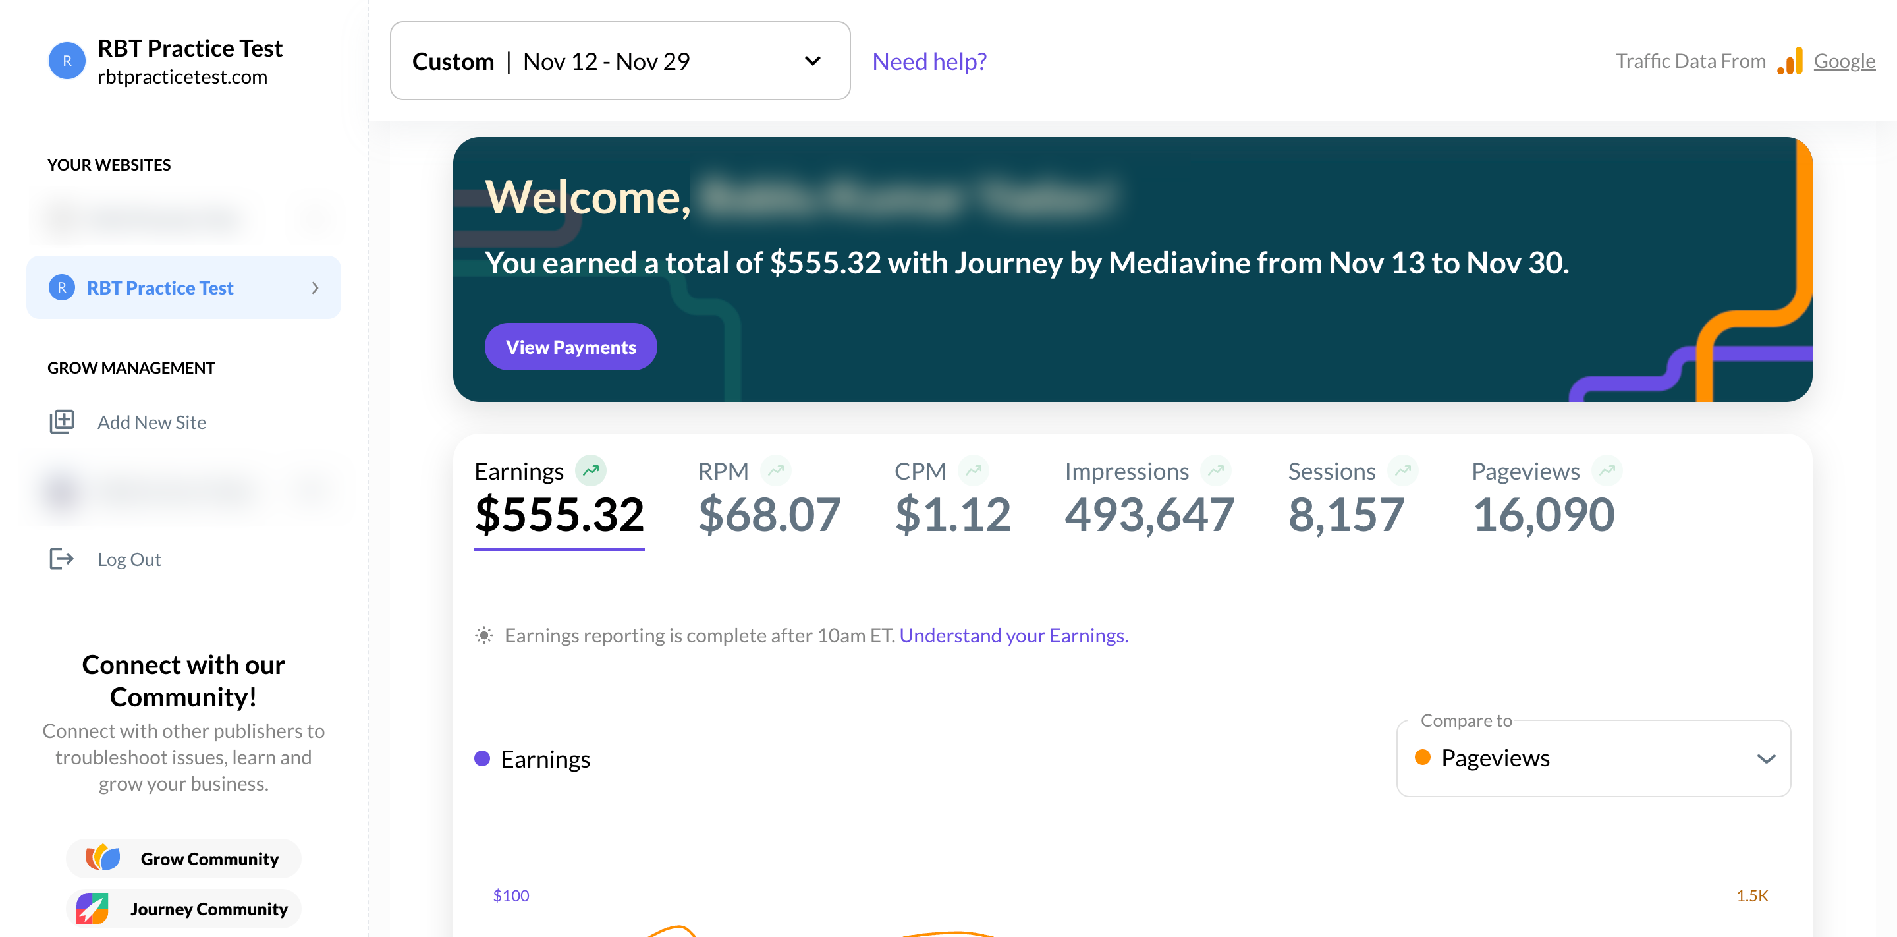Click the Add New Site icon
Viewport: 1897px width, 937px height.
click(62, 422)
